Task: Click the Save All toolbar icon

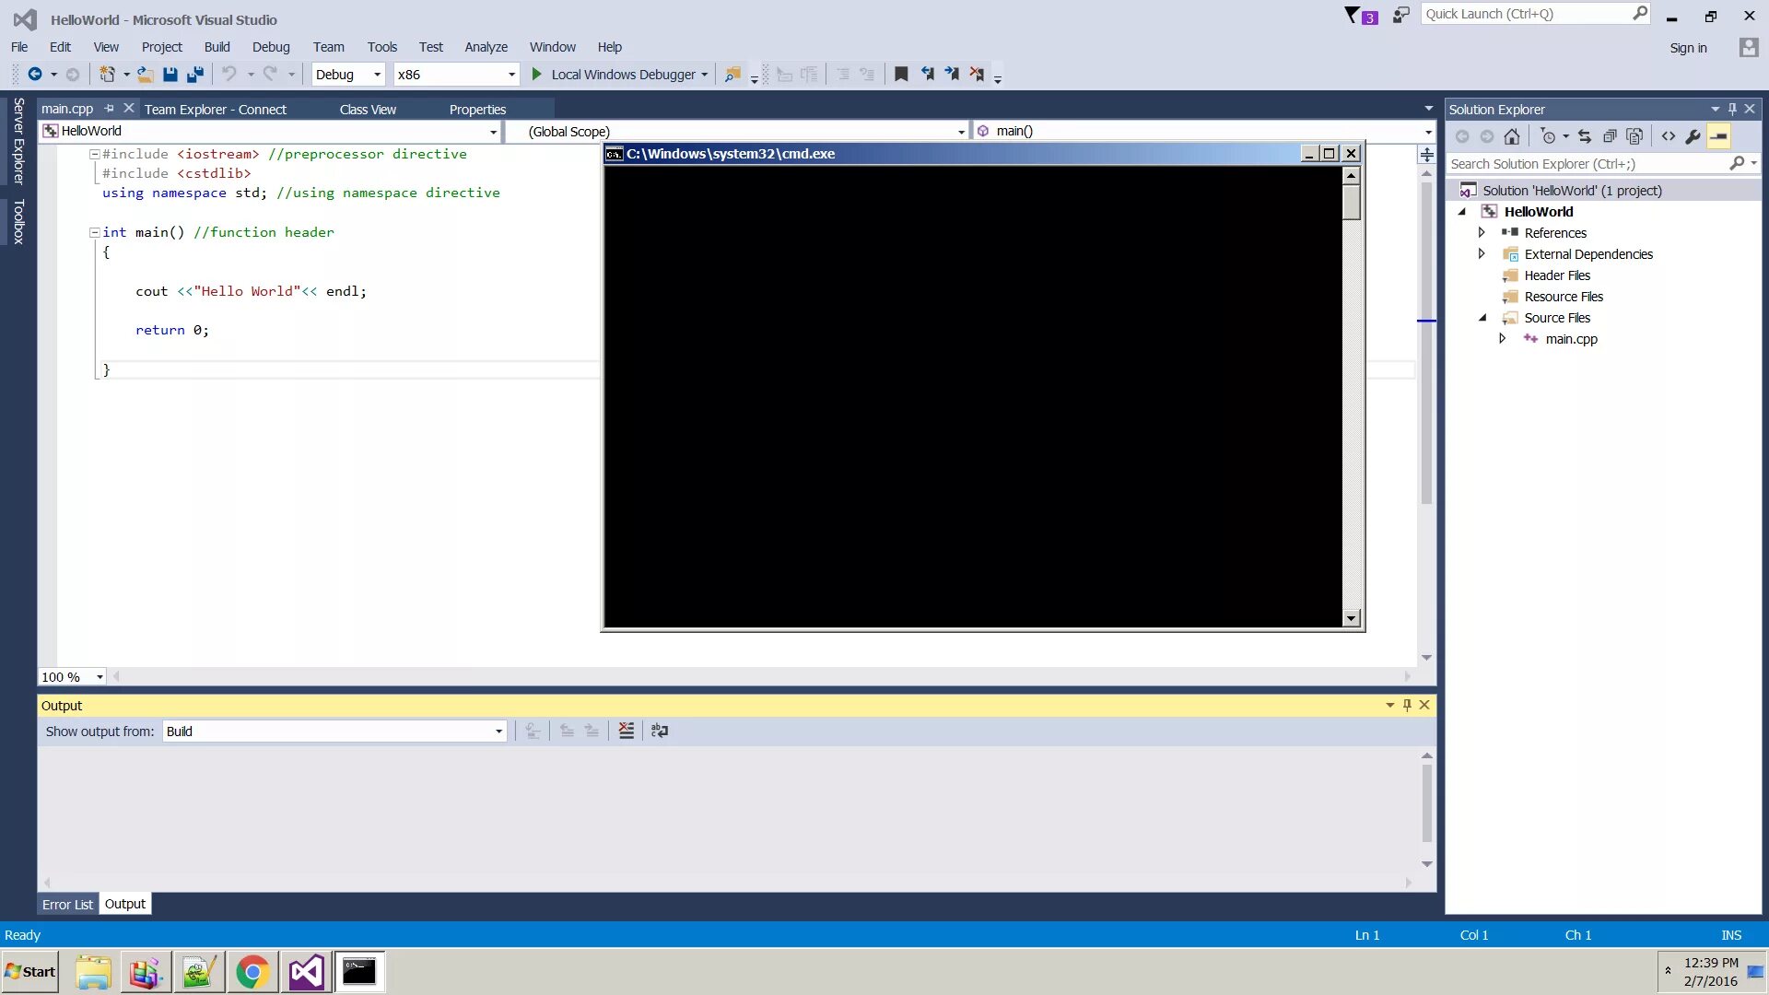Action: pos(195,75)
